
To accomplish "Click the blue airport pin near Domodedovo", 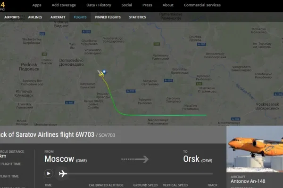I will click(x=104, y=71).
